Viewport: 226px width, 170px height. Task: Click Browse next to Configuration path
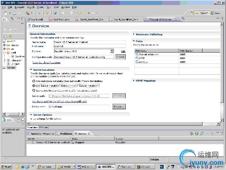120,57
